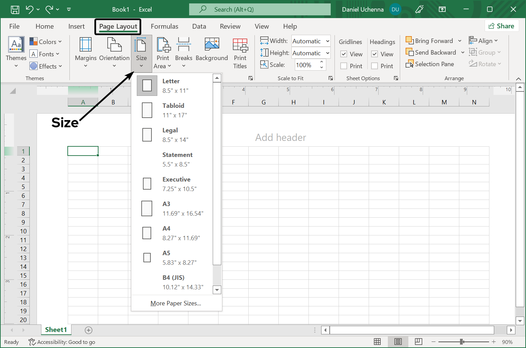This screenshot has height=348, width=526.
Task: Enable Headings Print checkbox
Action: (x=375, y=66)
